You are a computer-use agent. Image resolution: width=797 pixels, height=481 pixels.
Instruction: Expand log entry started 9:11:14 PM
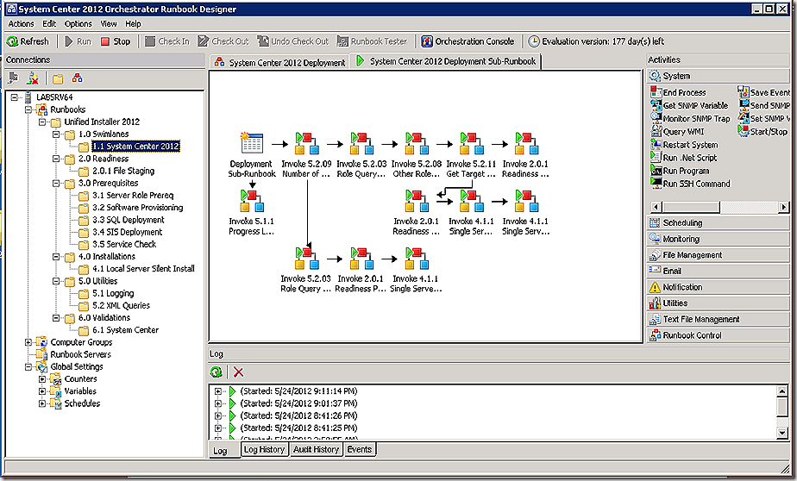[218, 391]
